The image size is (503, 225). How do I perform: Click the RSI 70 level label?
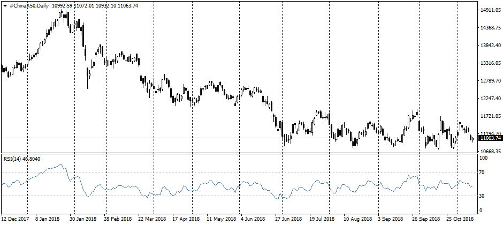tap(483, 172)
